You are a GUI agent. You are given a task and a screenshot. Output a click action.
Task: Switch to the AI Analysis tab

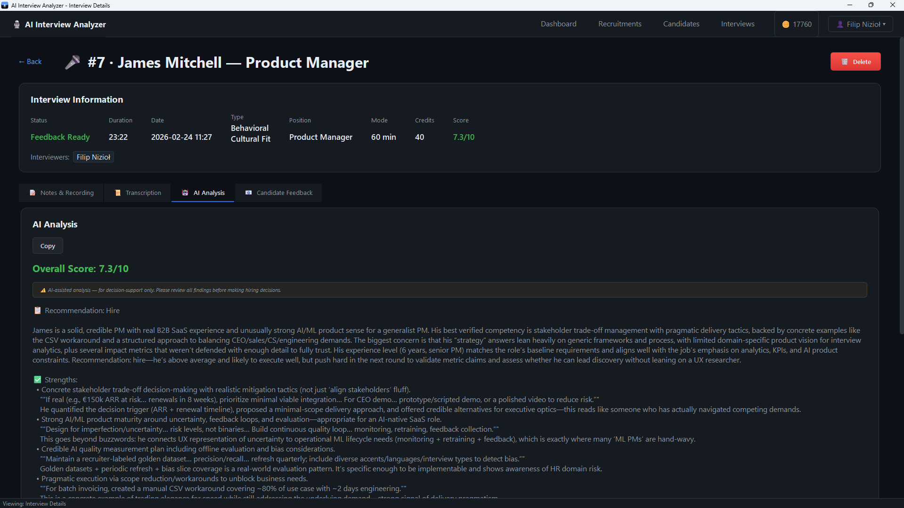[x=203, y=193]
